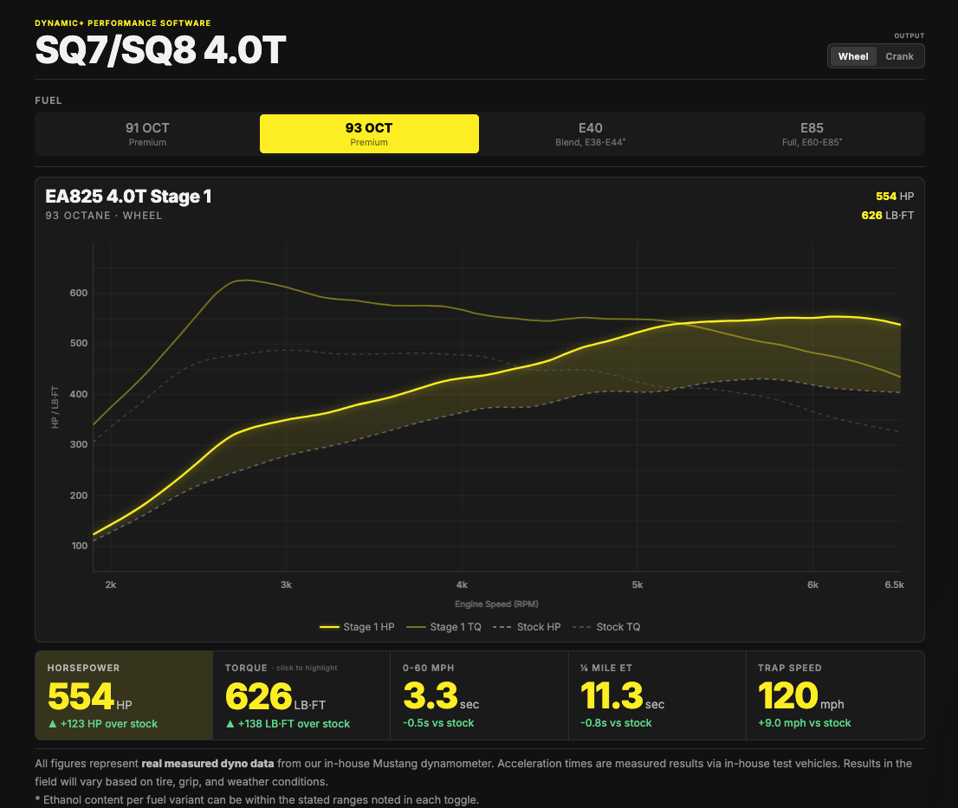Click the yellow Stage 1 HP line swatch
The image size is (958, 808).
pos(329,627)
